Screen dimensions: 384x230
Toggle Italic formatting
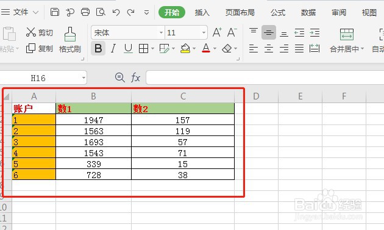click(x=113, y=48)
